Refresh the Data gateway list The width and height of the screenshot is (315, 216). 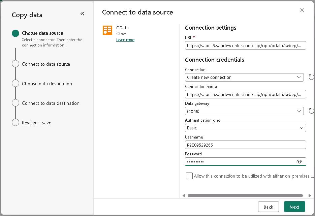coord(311,111)
